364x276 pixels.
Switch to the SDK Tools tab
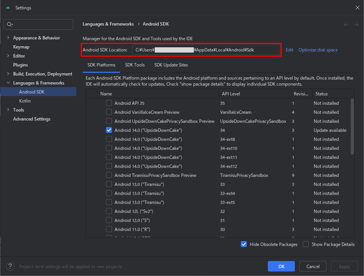[135, 65]
